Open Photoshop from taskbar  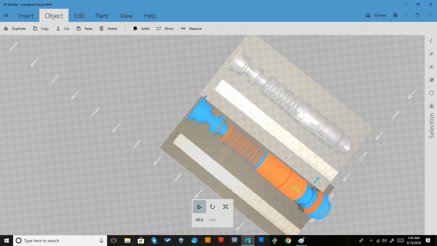(261, 241)
